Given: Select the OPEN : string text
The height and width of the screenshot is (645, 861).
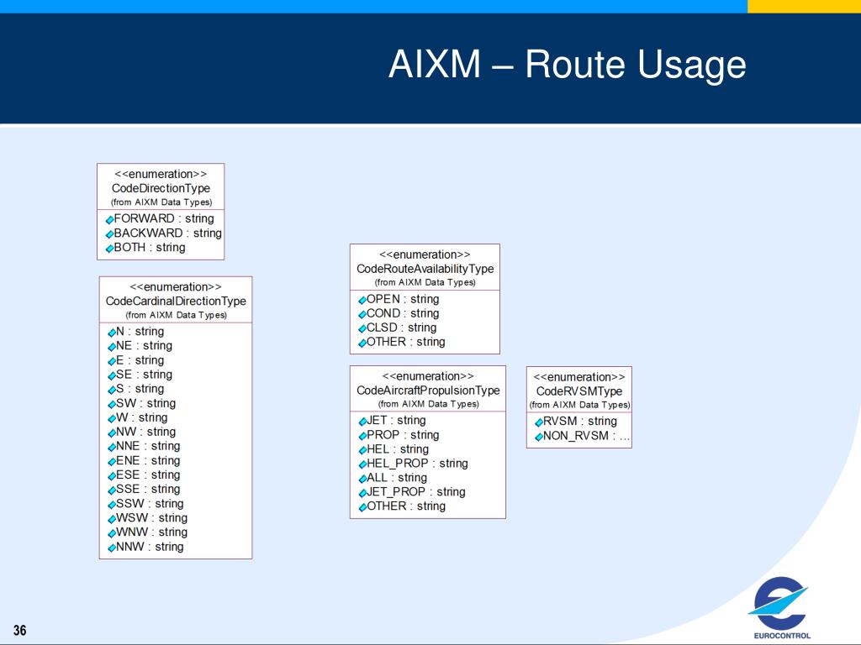Looking at the screenshot, I should pyautogui.click(x=403, y=299).
